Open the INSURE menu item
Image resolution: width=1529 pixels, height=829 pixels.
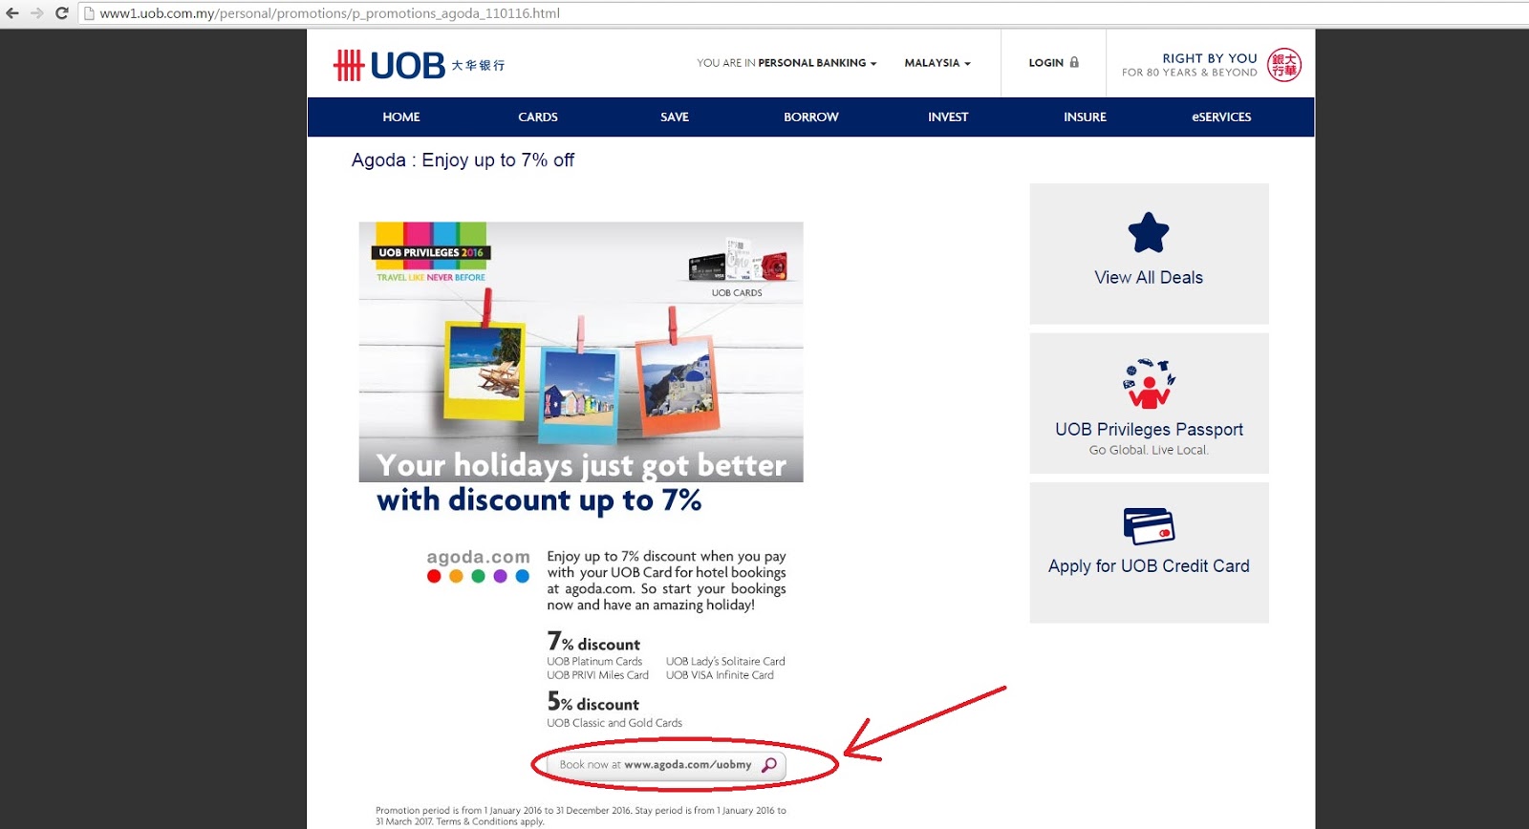[1085, 117]
